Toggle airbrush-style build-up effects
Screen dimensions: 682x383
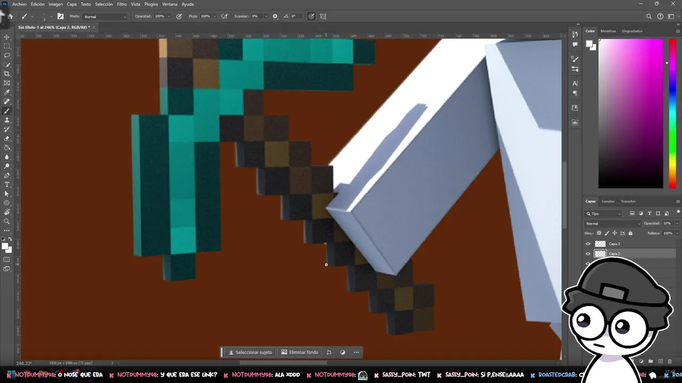click(224, 16)
